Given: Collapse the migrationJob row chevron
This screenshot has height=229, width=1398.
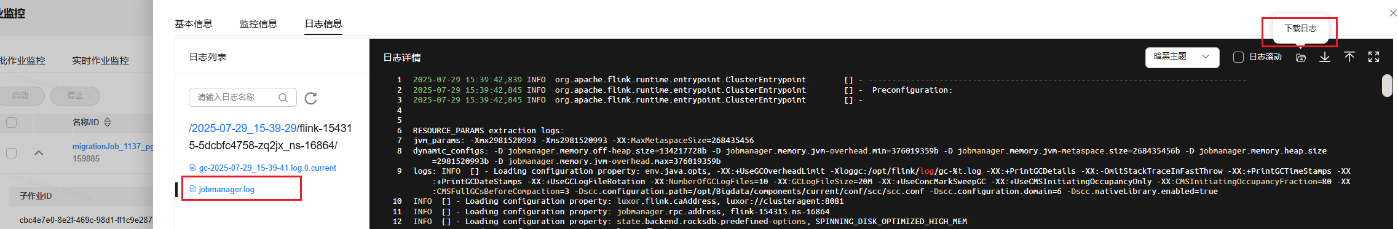Looking at the screenshot, I should click(39, 153).
